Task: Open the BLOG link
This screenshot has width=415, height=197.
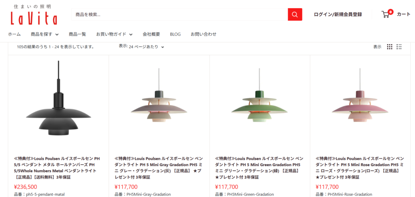Action: (x=175, y=34)
